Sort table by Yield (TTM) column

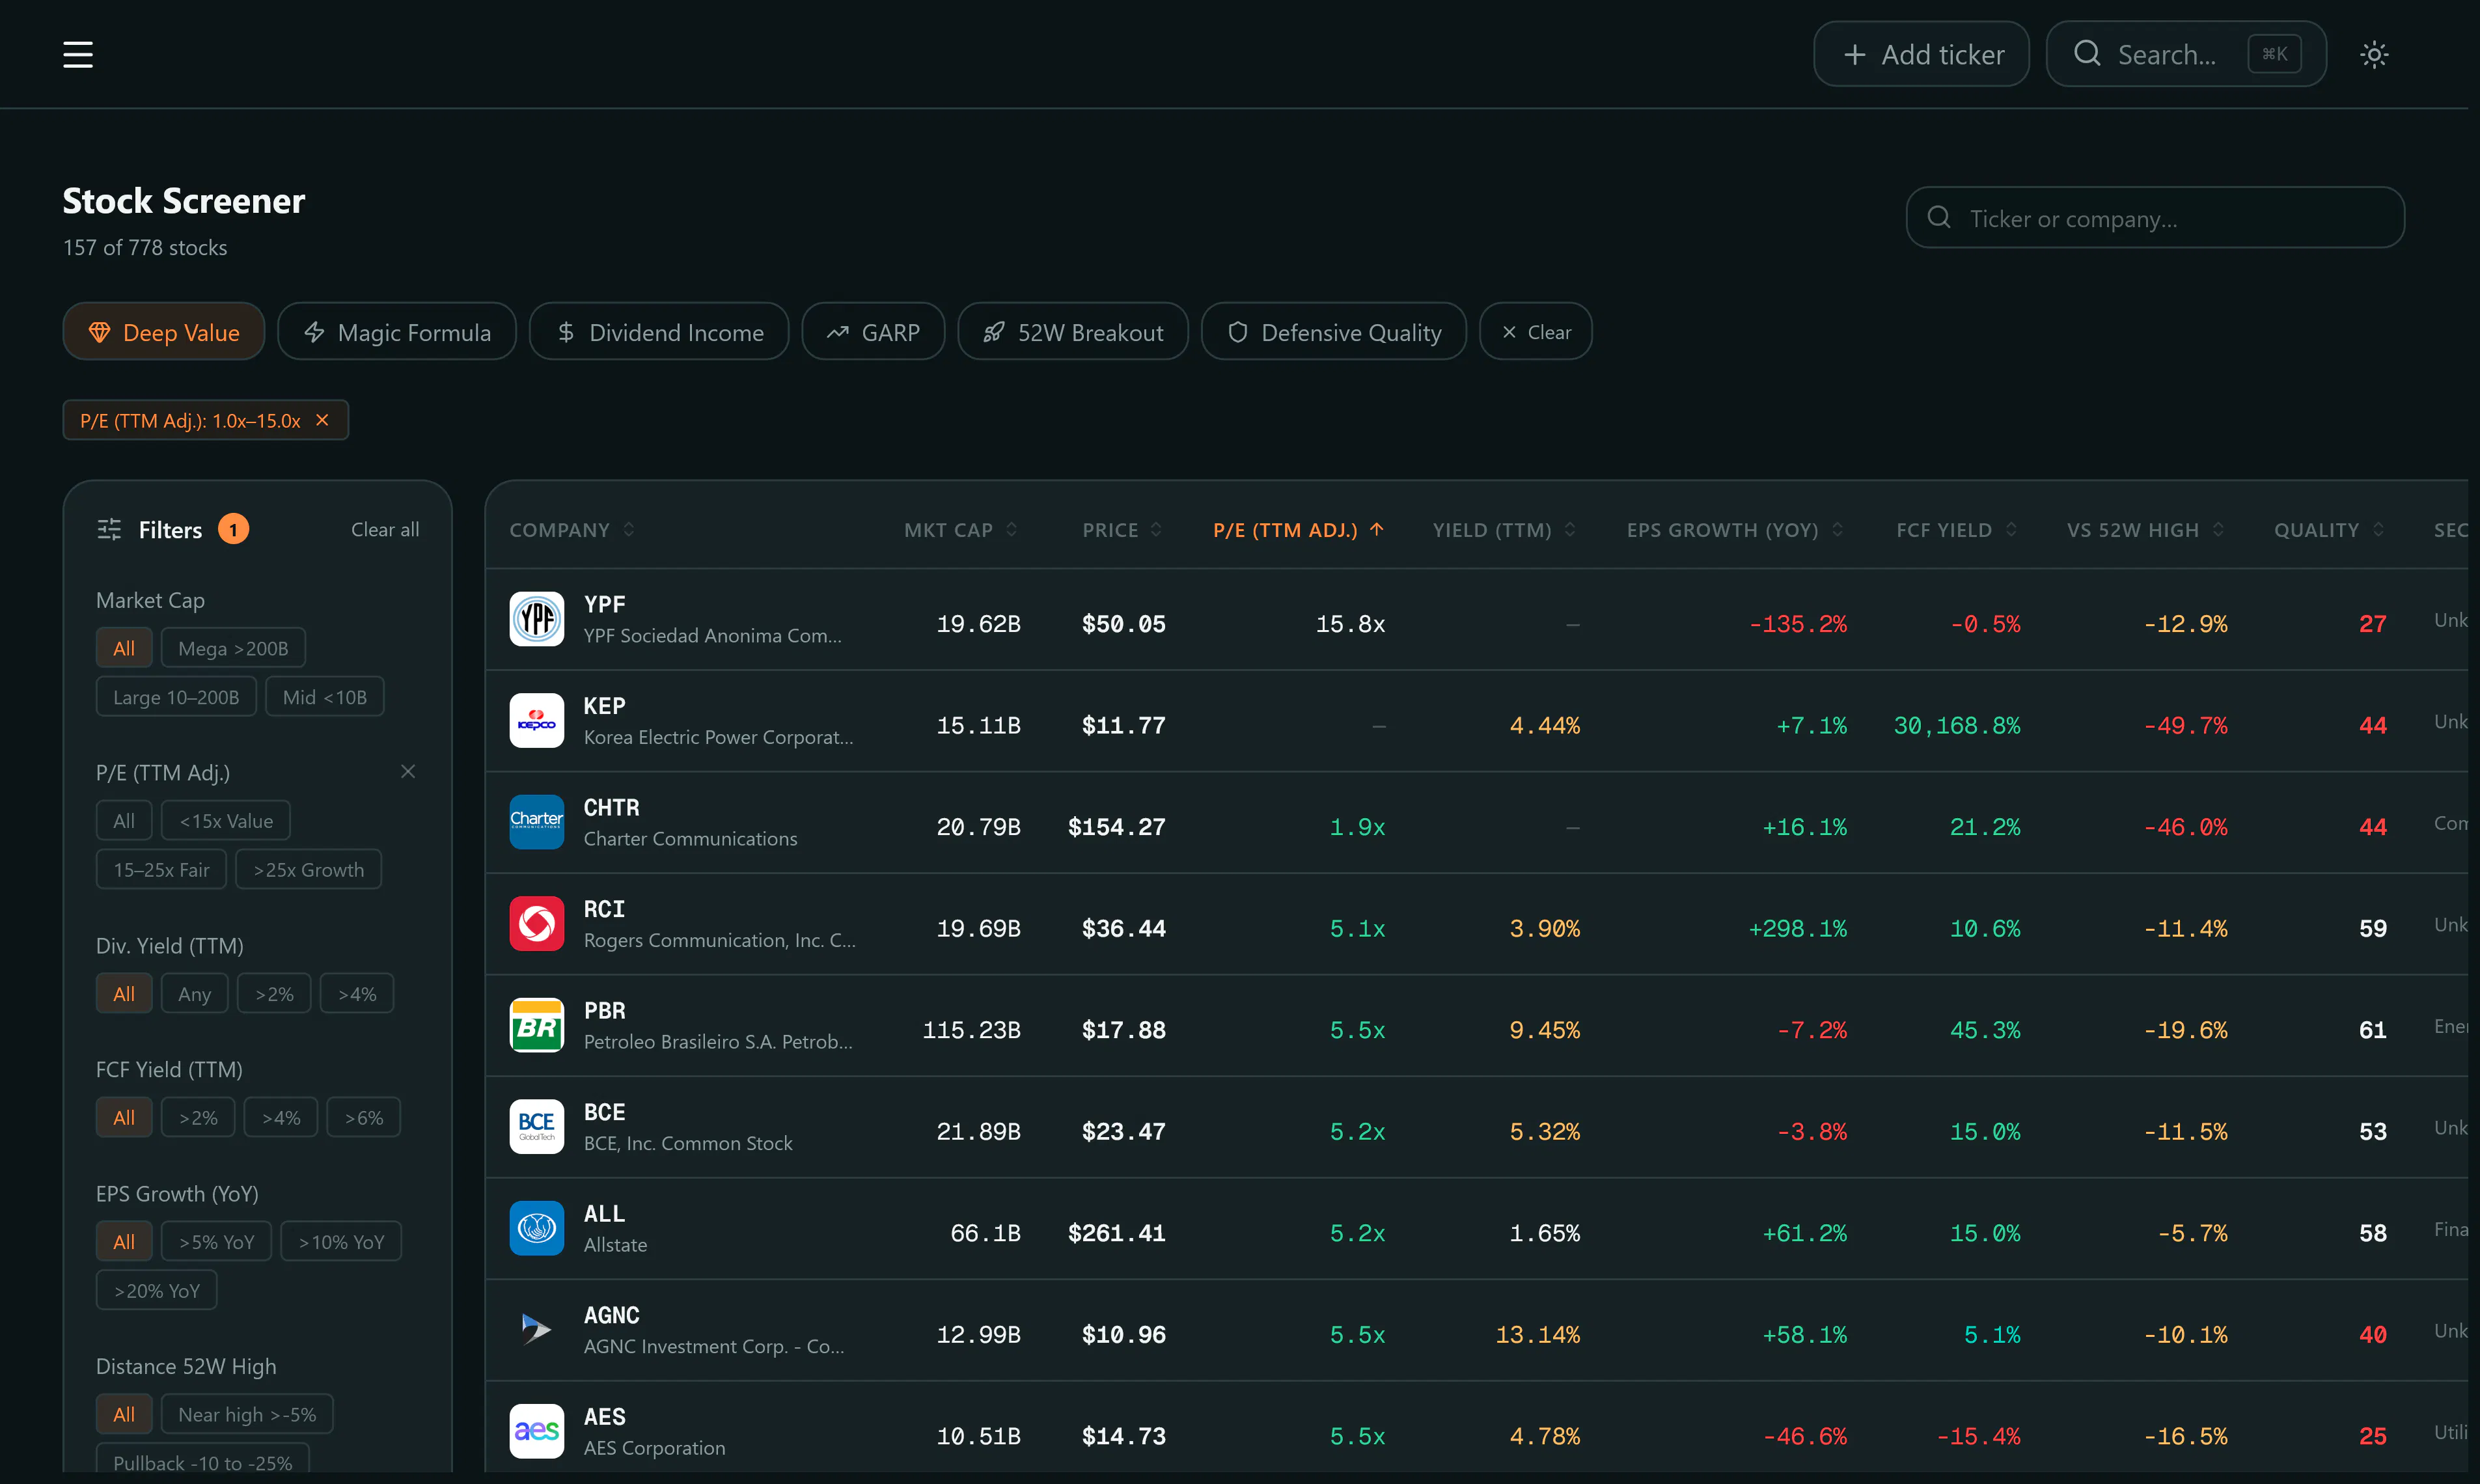tap(1505, 530)
